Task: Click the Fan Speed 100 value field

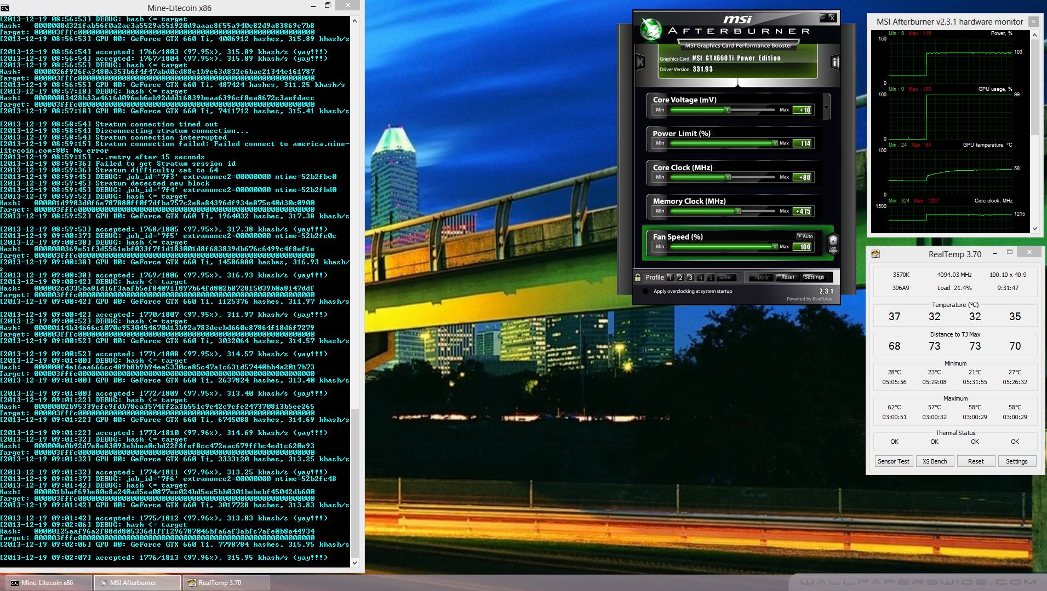Action: coord(803,247)
